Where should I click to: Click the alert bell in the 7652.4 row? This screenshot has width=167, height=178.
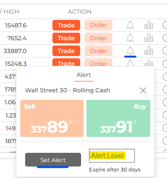click(x=130, y=38)
